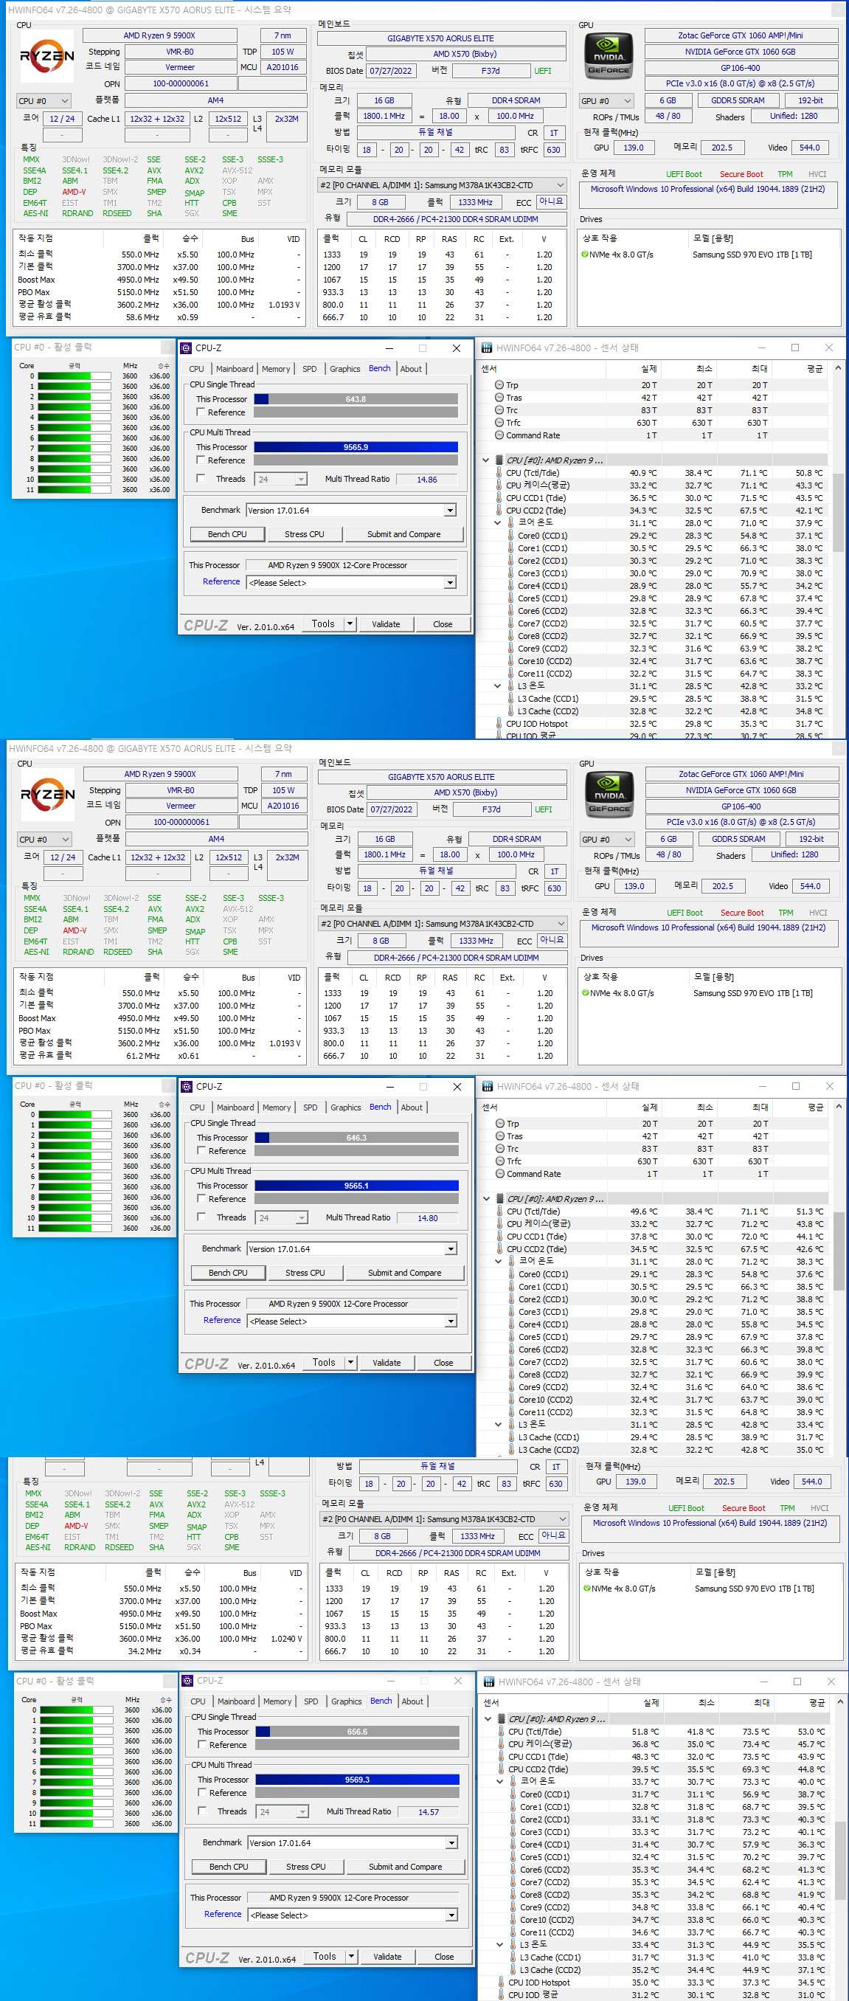Open the CPU #0 selector in the 58.6 MHz HWiNFO summary
This screenshot has height=2001, width=849.
44,101
